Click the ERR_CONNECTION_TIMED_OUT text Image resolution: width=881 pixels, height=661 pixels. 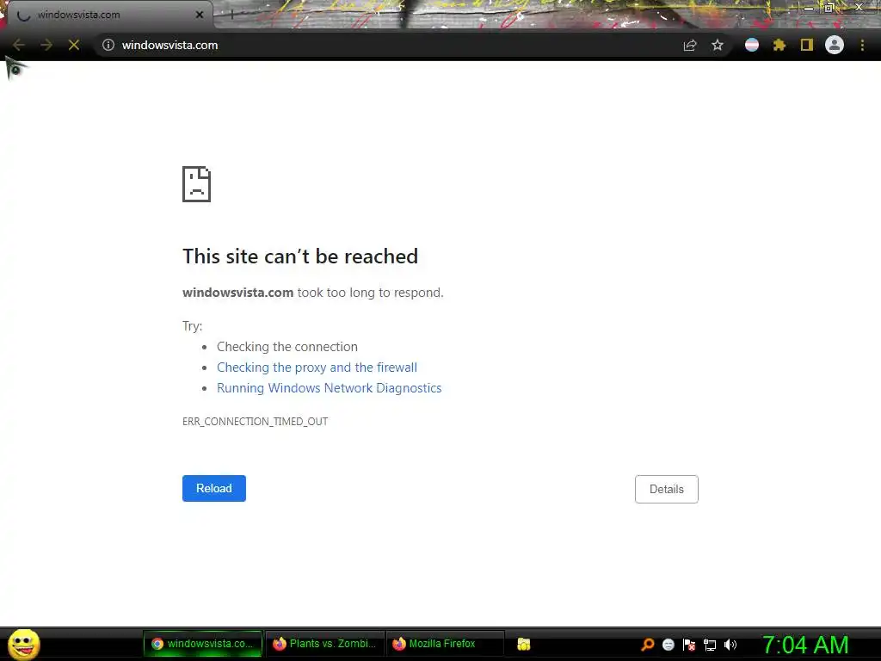pos(255,422)
